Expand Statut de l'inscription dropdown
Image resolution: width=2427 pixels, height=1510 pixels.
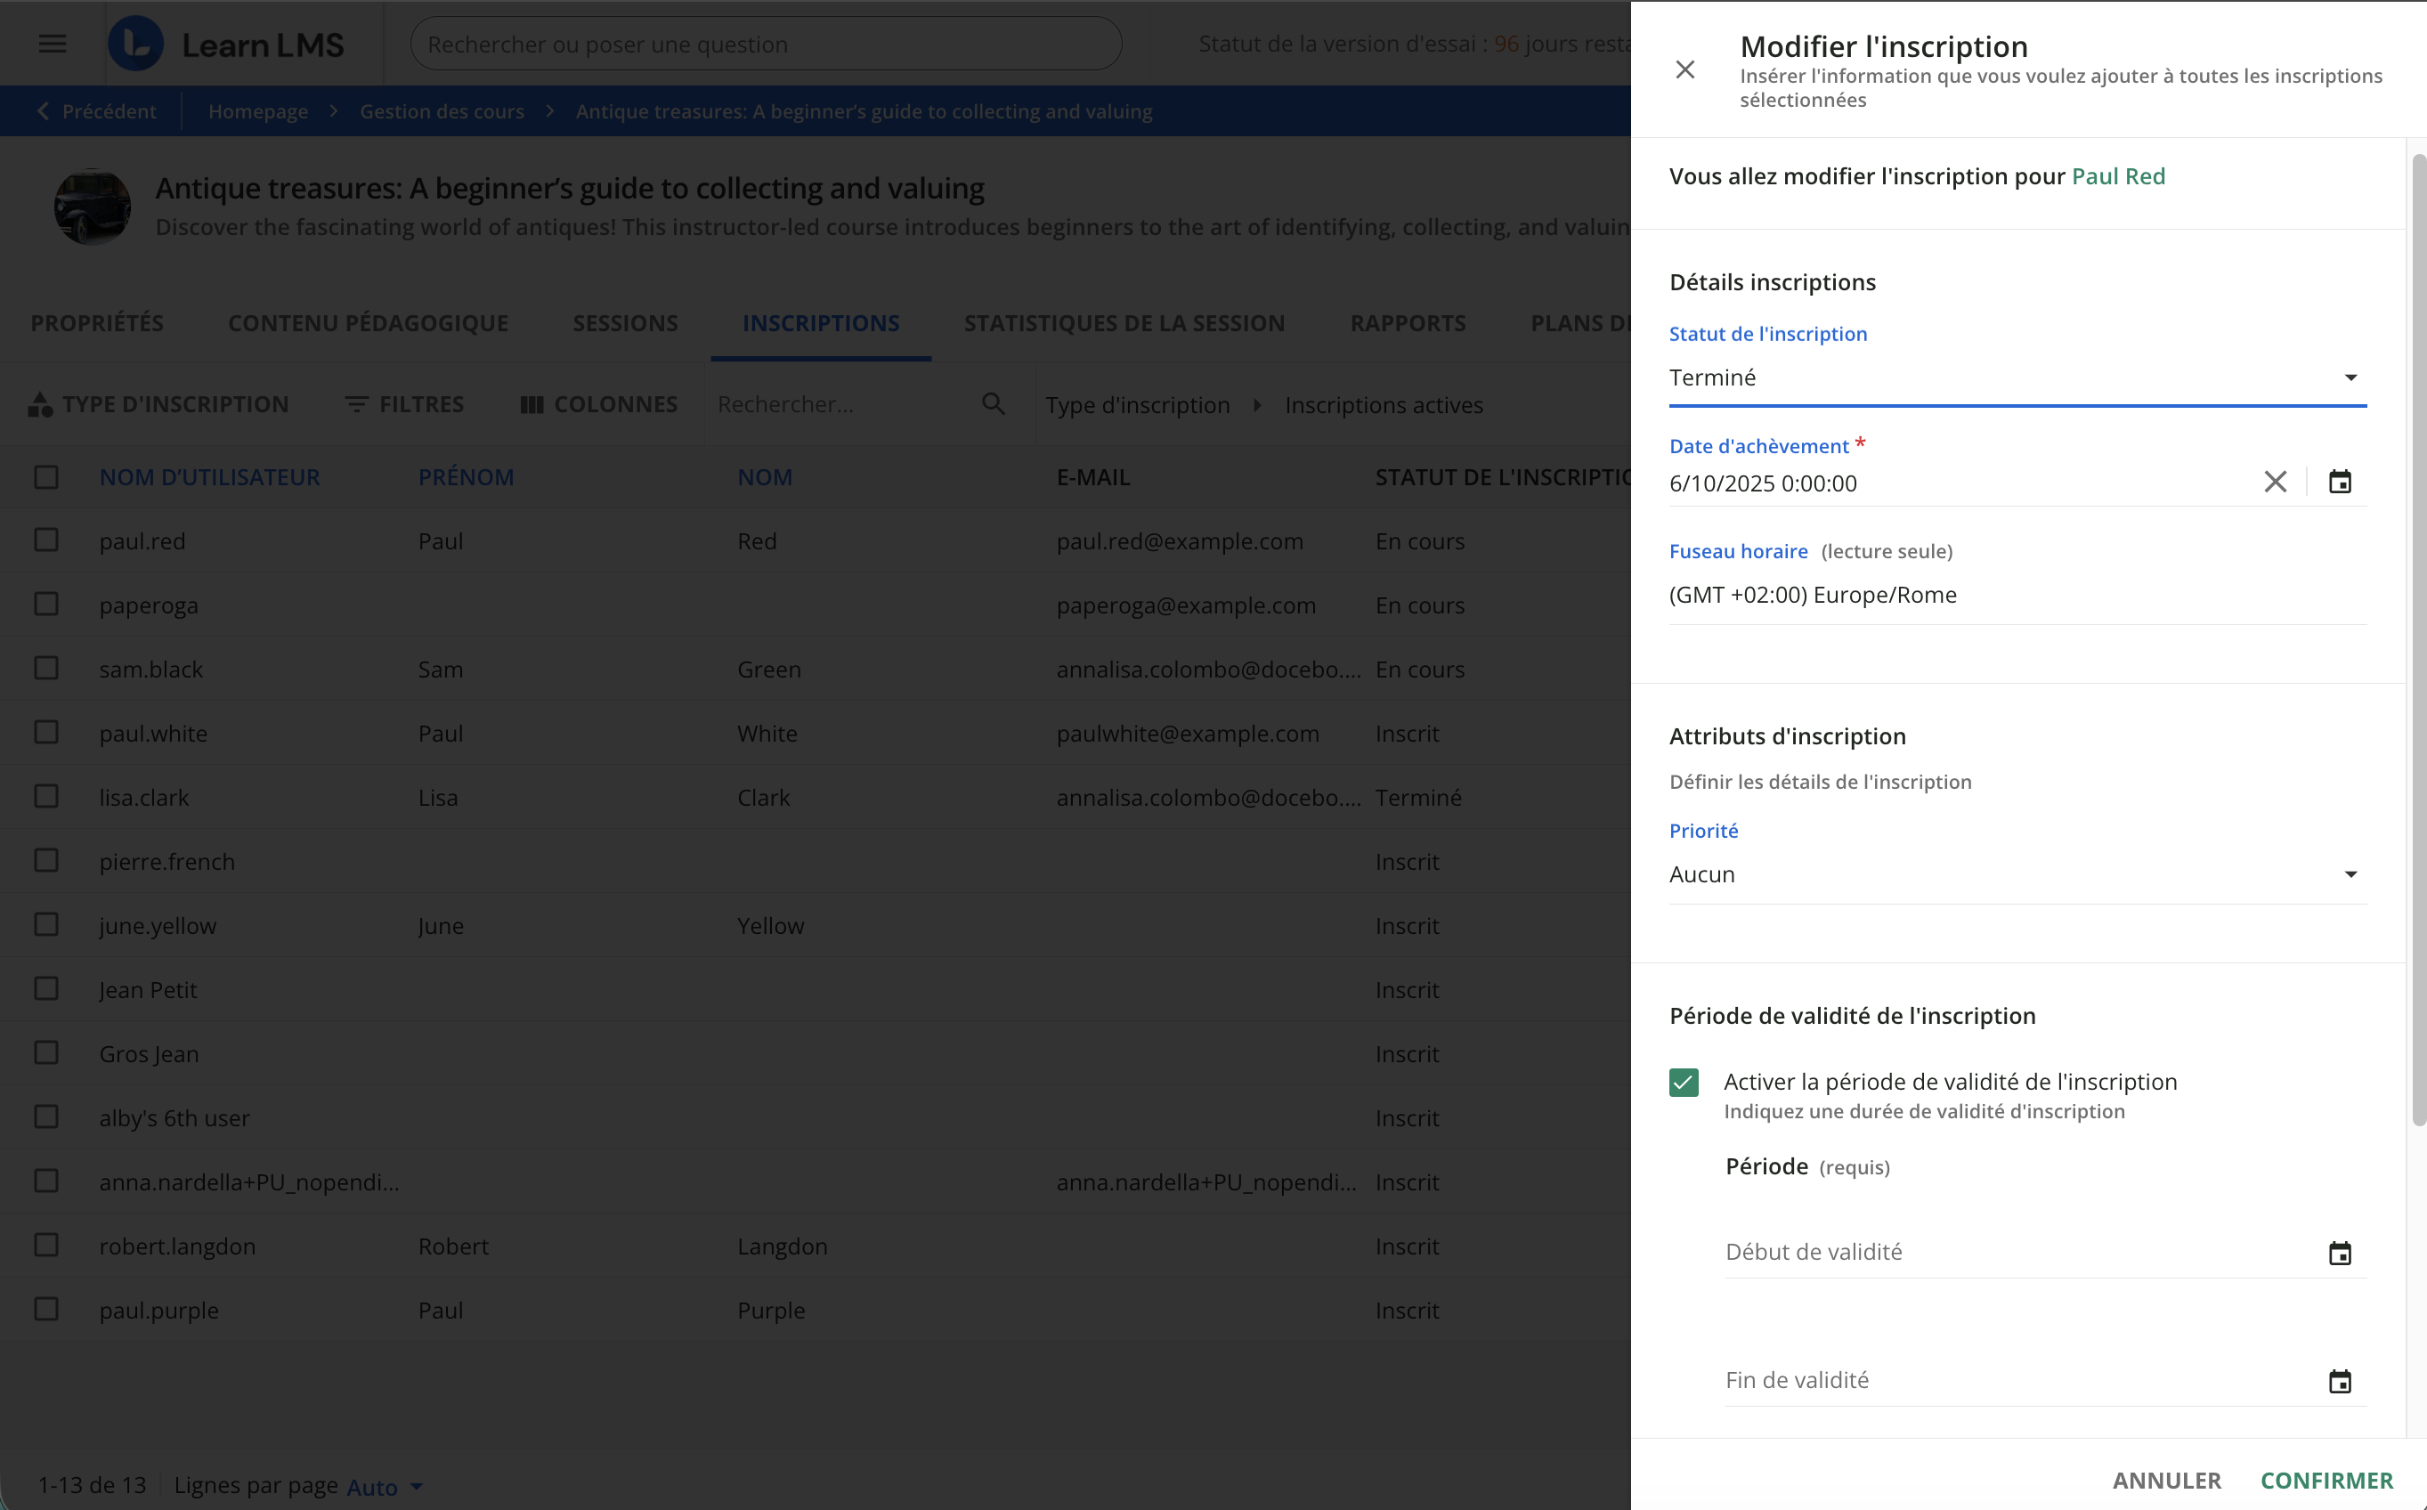2350,377
